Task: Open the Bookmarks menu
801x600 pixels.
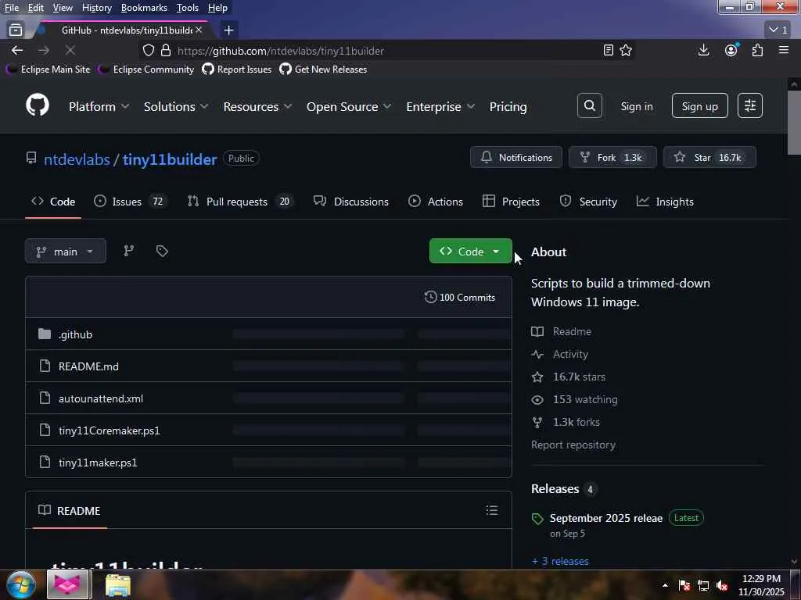Action: [144, 8]
